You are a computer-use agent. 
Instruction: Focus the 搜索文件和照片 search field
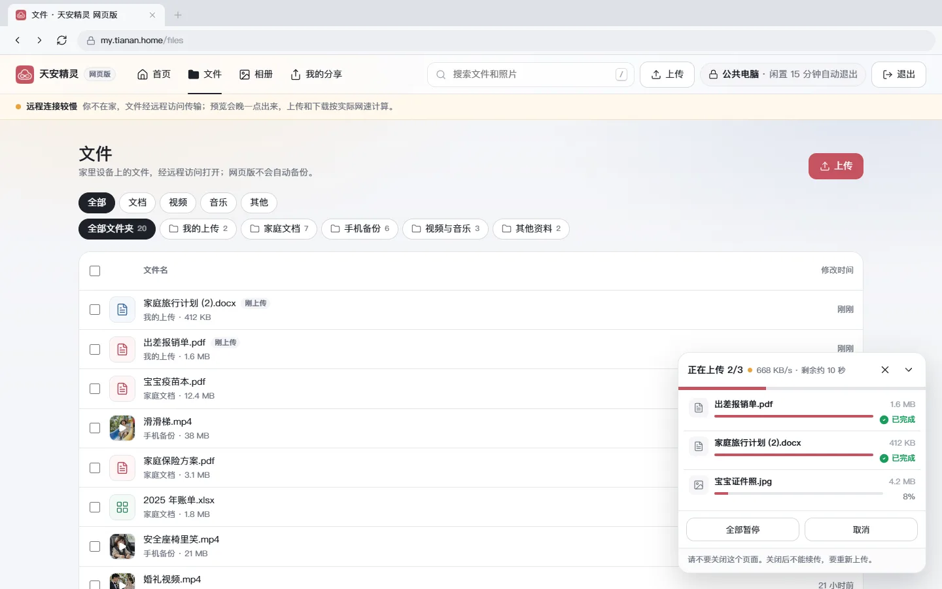coord(531,75)
